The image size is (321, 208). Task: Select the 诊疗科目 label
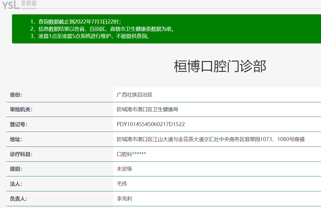point(21,154)
